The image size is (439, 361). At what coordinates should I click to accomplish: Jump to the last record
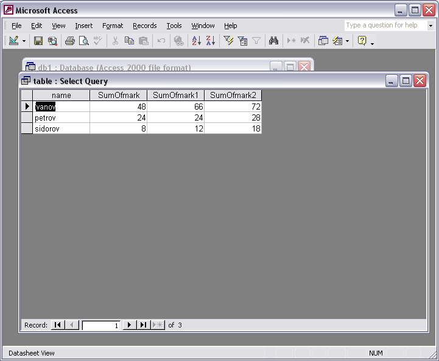click(143, 325)
